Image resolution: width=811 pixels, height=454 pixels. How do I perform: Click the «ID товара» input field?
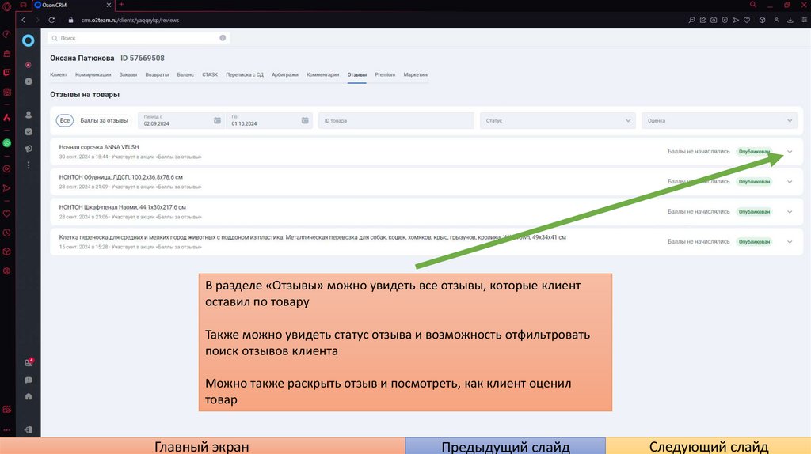pyautogui.click(x=396, y=120)
